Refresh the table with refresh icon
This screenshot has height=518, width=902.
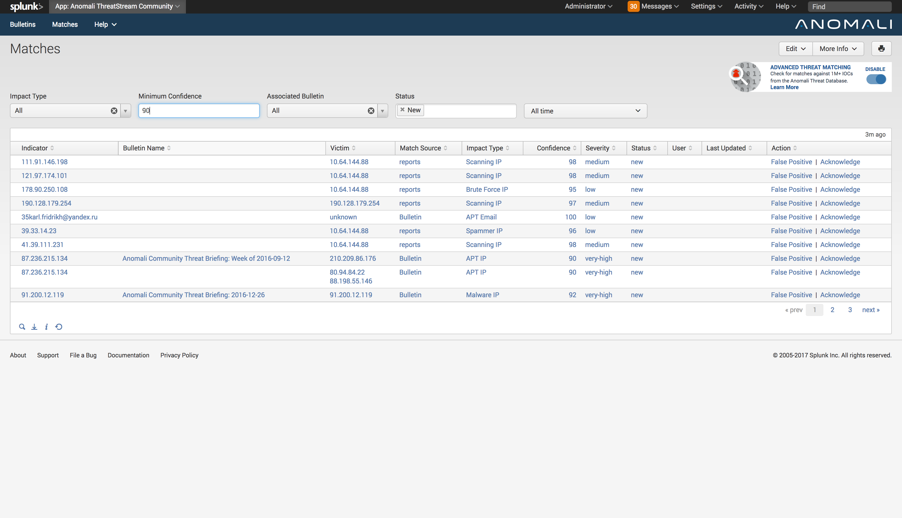[59, 326]
